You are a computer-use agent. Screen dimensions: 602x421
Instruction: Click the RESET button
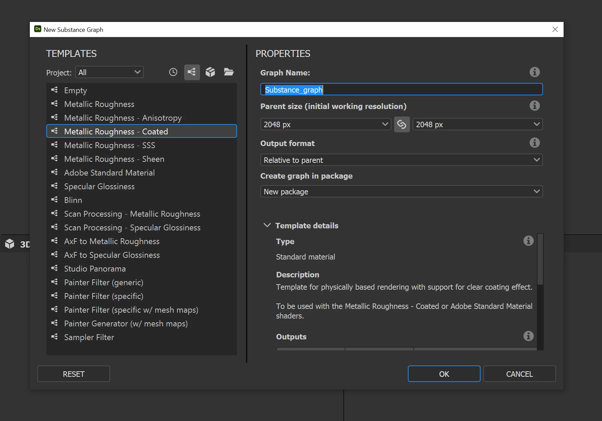pyautogui.click(x=74, y=374)
